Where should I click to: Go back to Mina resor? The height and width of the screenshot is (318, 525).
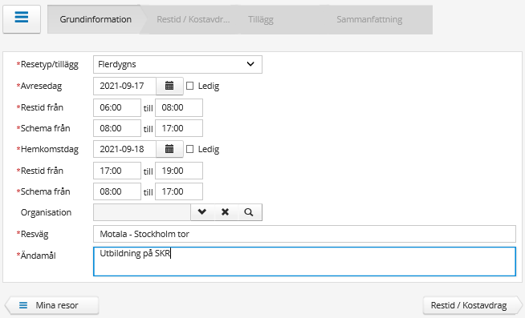[52, 305]
